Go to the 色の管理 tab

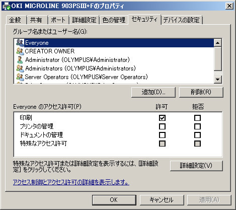[x=114, y=20]
